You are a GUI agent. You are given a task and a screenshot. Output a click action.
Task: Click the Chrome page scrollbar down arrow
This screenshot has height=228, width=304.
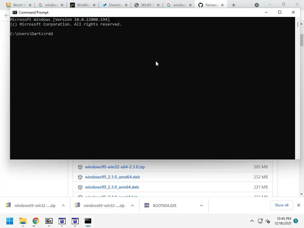point(302,194)
